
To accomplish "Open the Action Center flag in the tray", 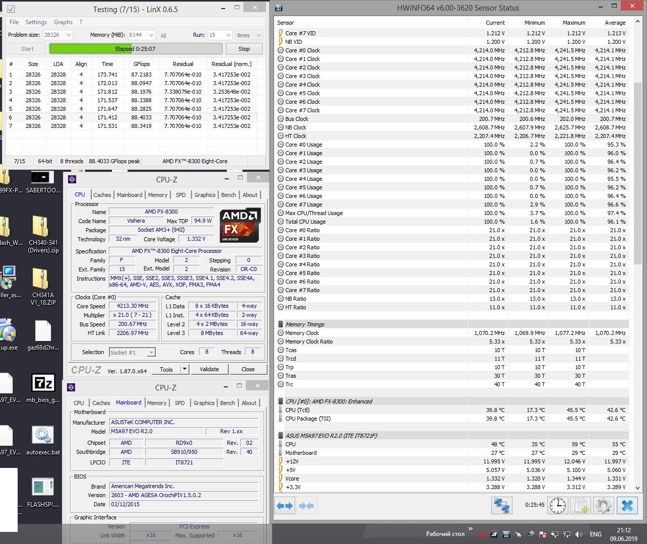I will [543, 534].
